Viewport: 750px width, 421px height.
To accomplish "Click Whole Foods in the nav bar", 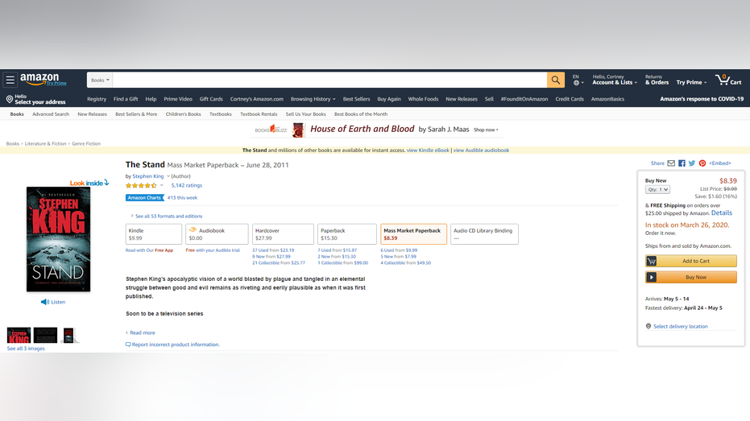I will coord(423,99).
